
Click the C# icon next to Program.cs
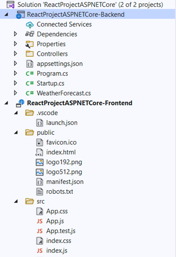tap(30, 74)
